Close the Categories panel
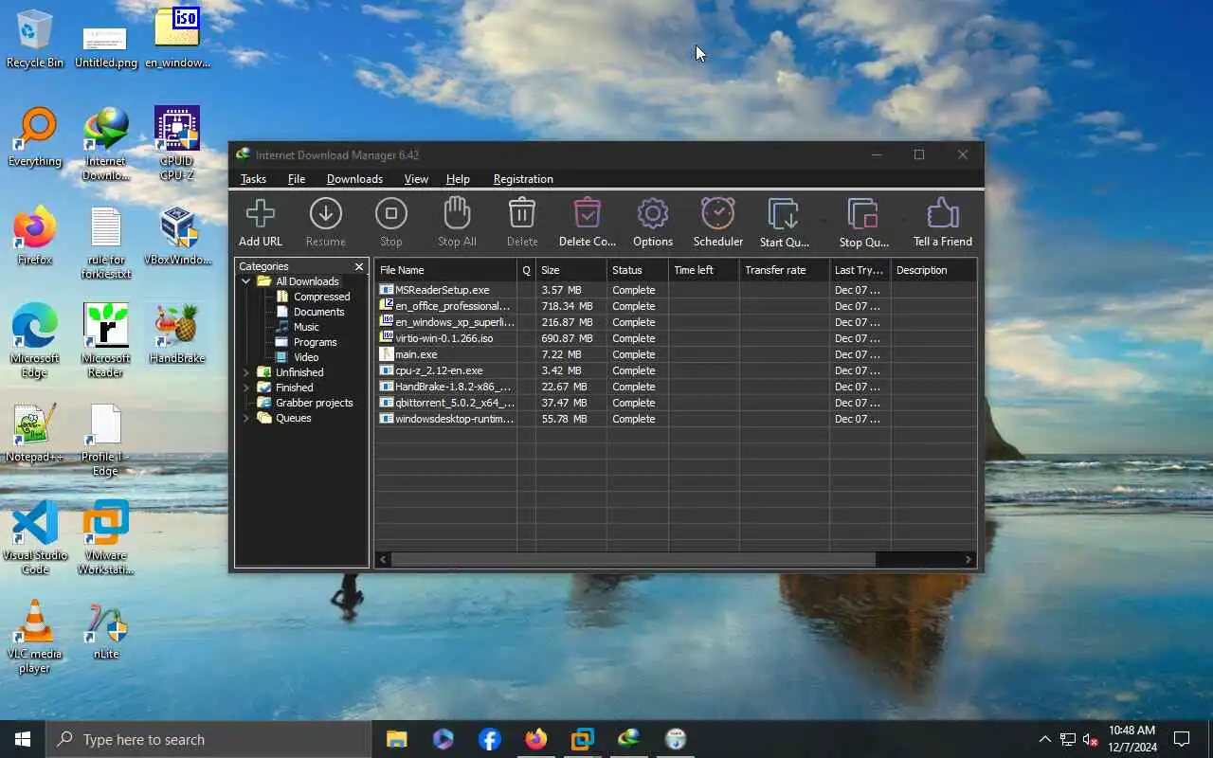Screen dimensions: 1213x758 pos(359,266)
